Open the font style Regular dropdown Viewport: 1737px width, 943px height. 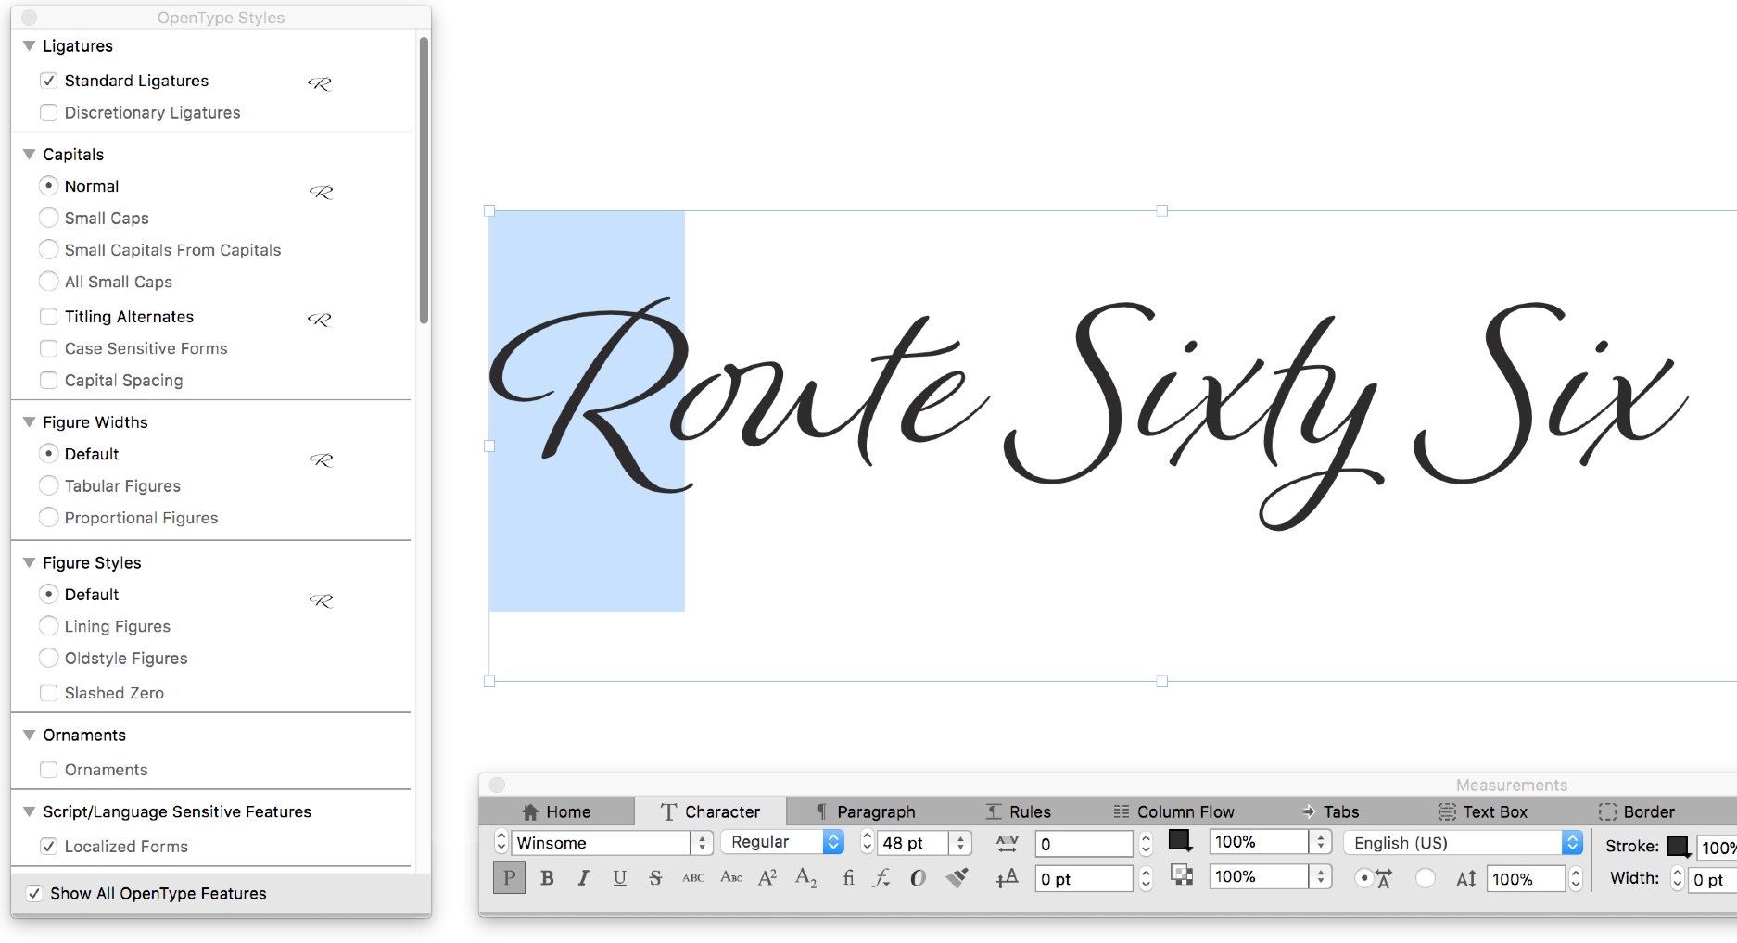pos(832,842)
